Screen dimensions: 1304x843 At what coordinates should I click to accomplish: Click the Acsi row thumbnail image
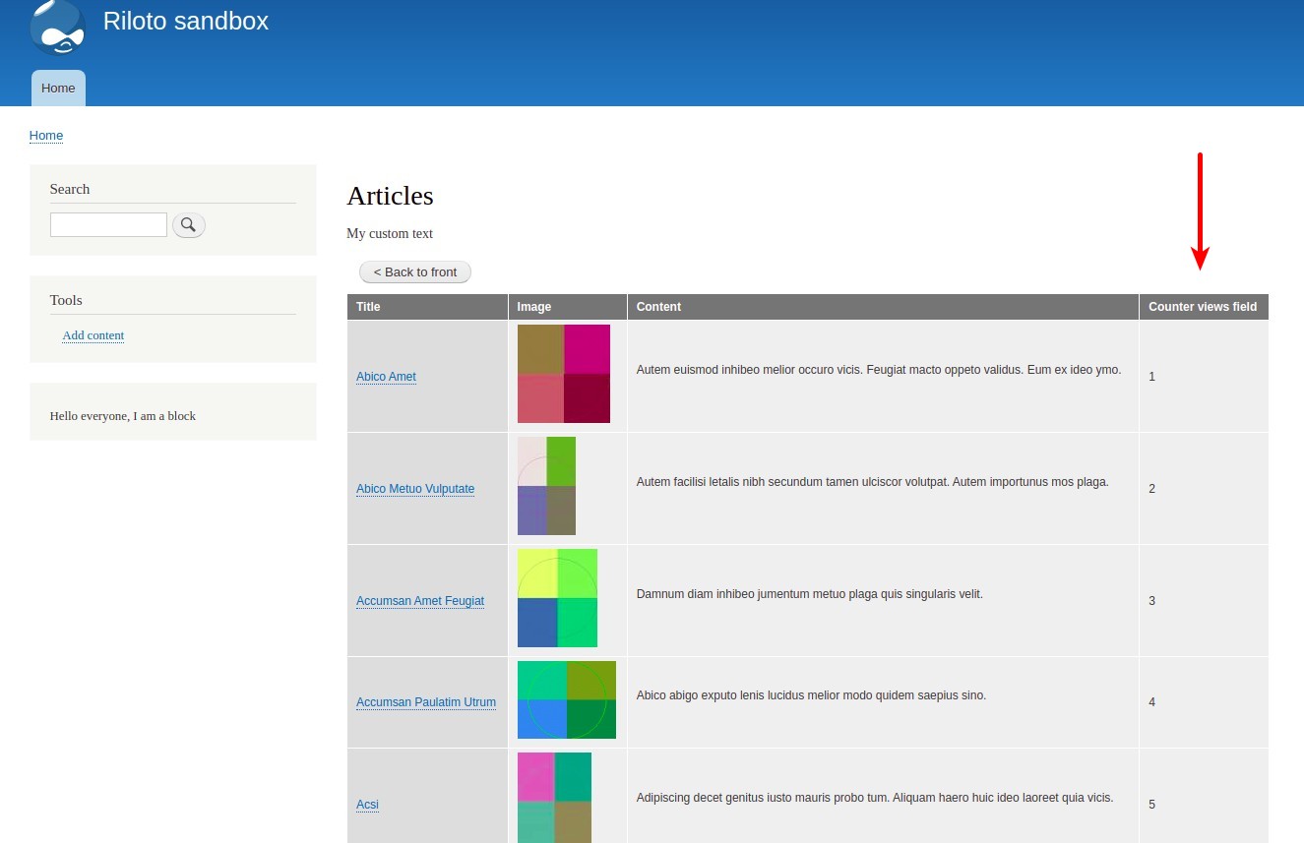554,798
